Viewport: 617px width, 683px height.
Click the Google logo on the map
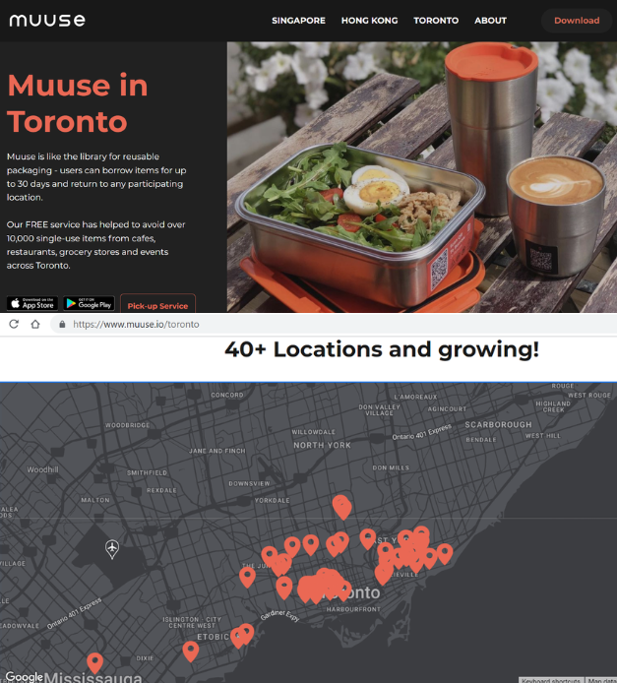click(24, 676)
